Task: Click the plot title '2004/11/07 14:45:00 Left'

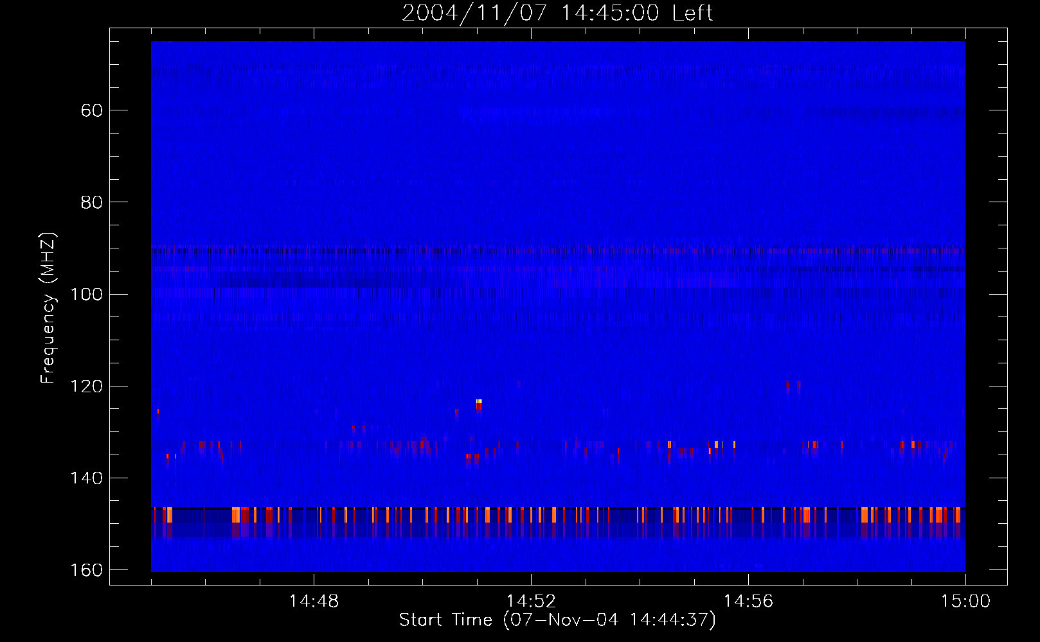Action: (557, 13)
